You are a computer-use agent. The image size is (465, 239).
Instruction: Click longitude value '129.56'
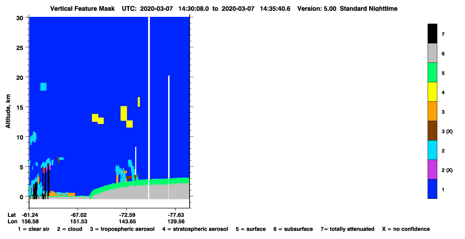point(176,221)
